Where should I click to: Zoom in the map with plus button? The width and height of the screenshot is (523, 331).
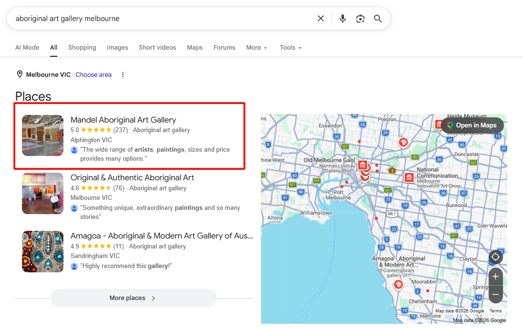point(496,276)
